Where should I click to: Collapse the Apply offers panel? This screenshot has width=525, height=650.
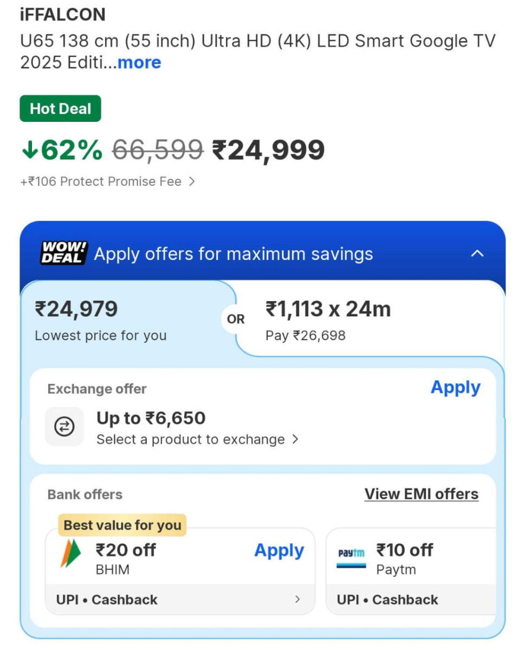coord(477,252)
